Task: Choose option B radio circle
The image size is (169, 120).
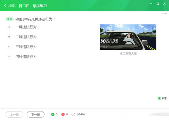Action: click(x=9, y=37)
